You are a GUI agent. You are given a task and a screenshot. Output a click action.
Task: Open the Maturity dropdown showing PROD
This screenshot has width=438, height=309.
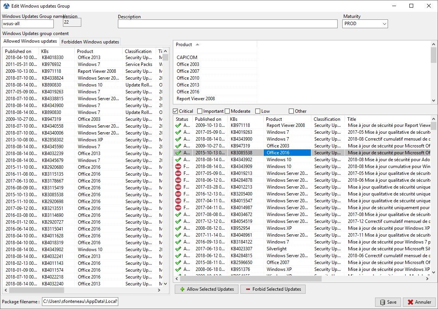(385, 24)
